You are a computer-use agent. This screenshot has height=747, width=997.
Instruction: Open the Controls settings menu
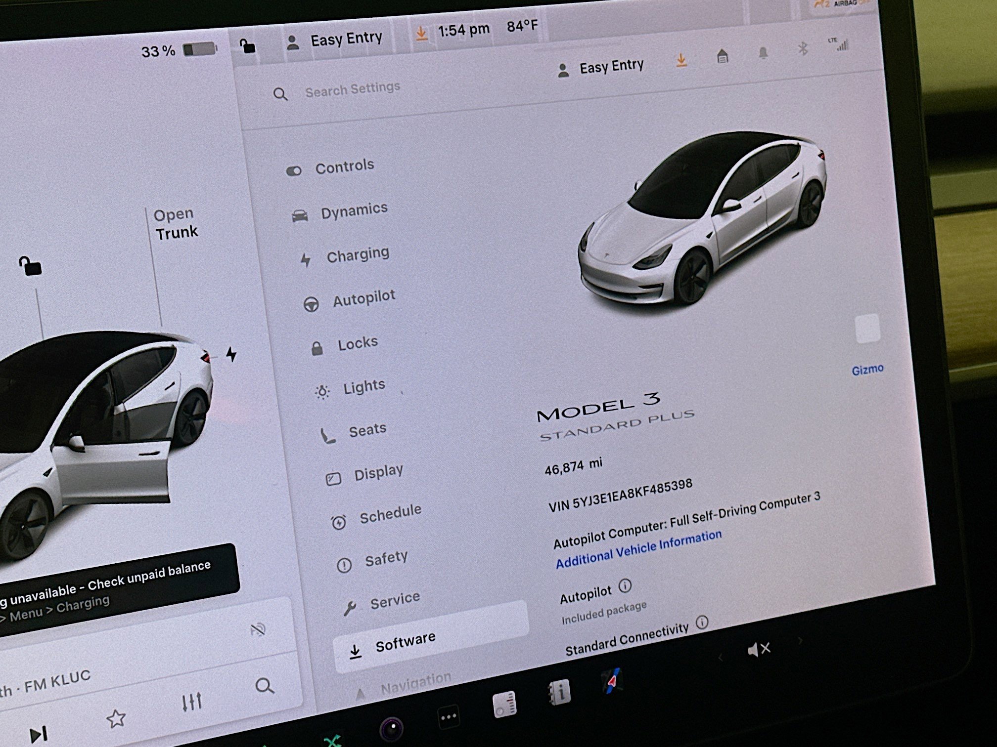coord(330,167)
